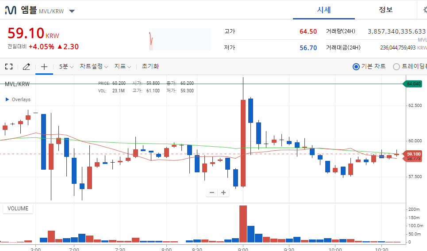Select the 트레이딩뷰 radio button
427x251 pixels.
click(x=396, y=67)
